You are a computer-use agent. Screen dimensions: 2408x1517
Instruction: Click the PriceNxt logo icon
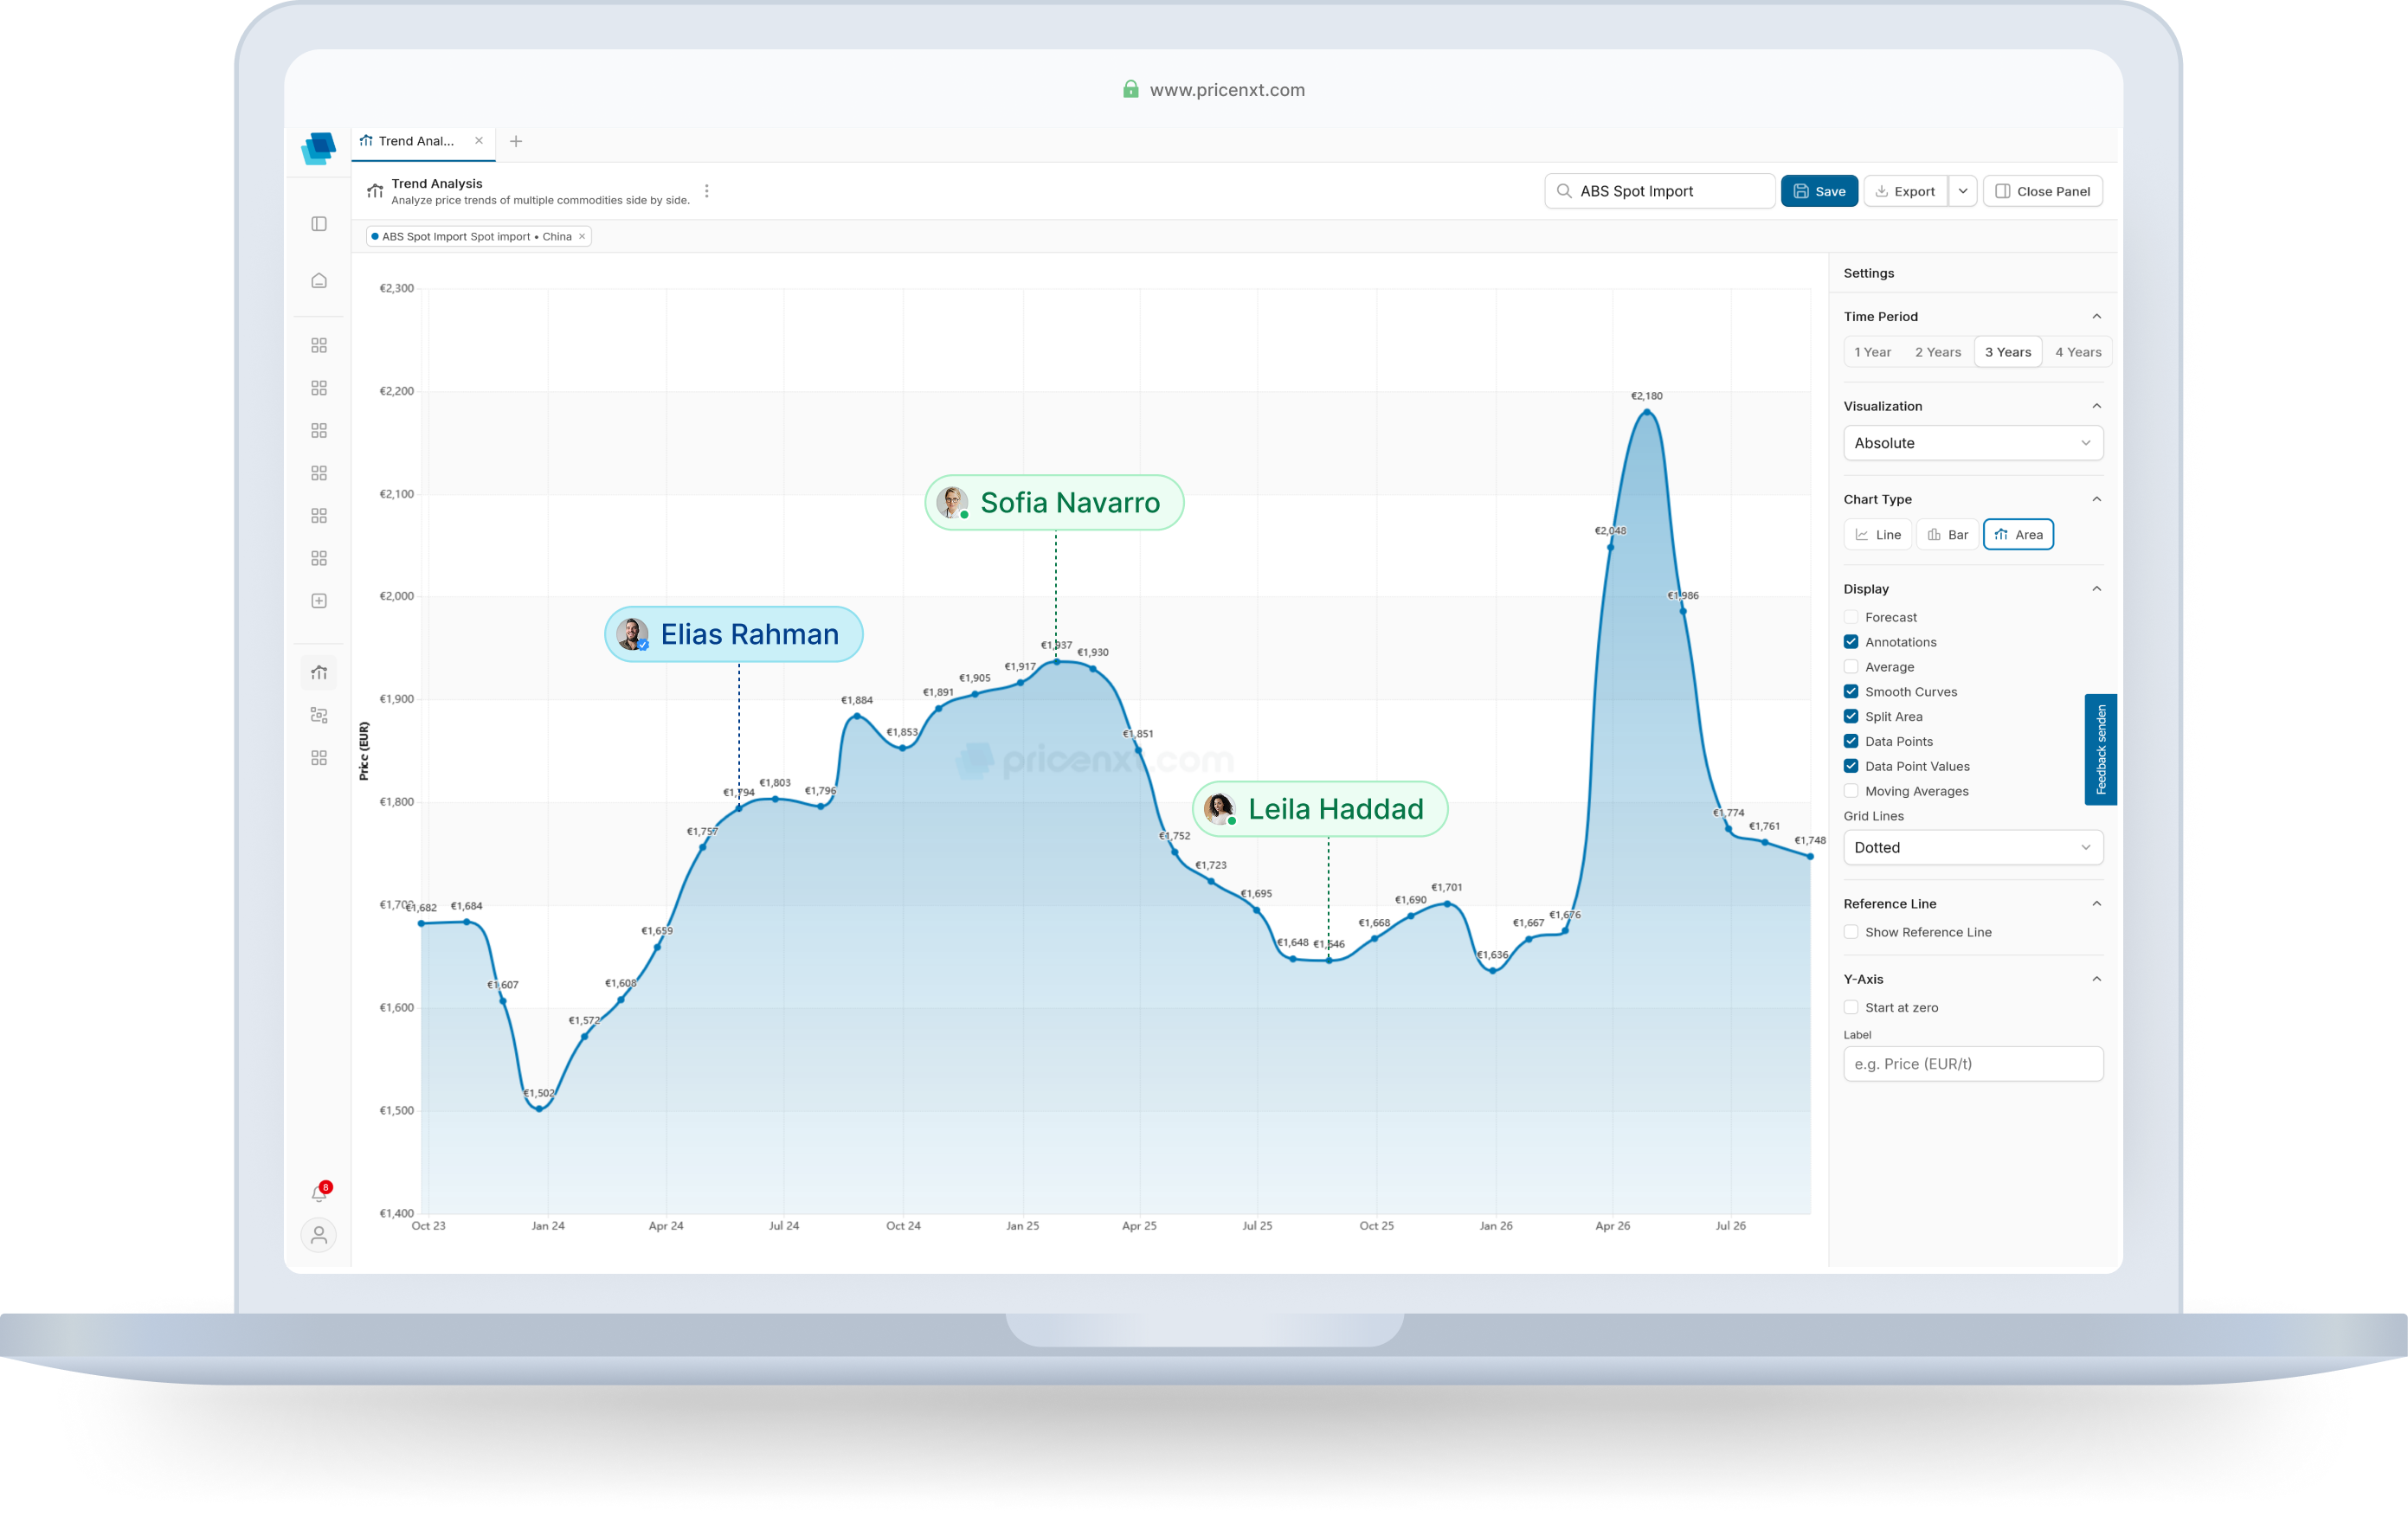pyautogui.click(x=318, y=148)
